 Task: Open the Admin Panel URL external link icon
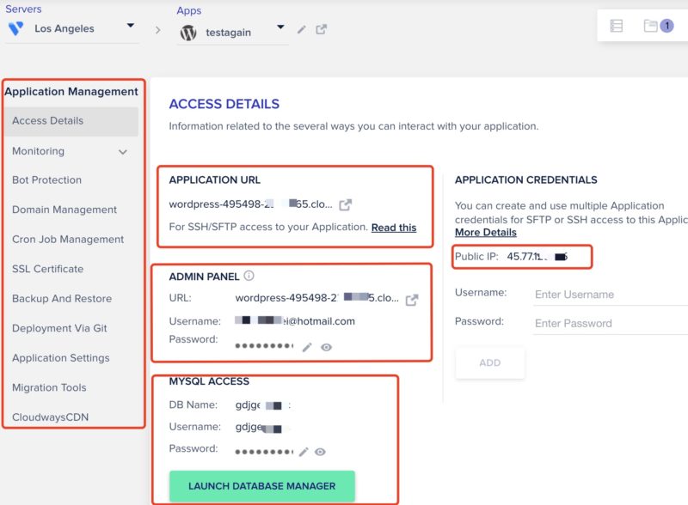tap(412, 300)
